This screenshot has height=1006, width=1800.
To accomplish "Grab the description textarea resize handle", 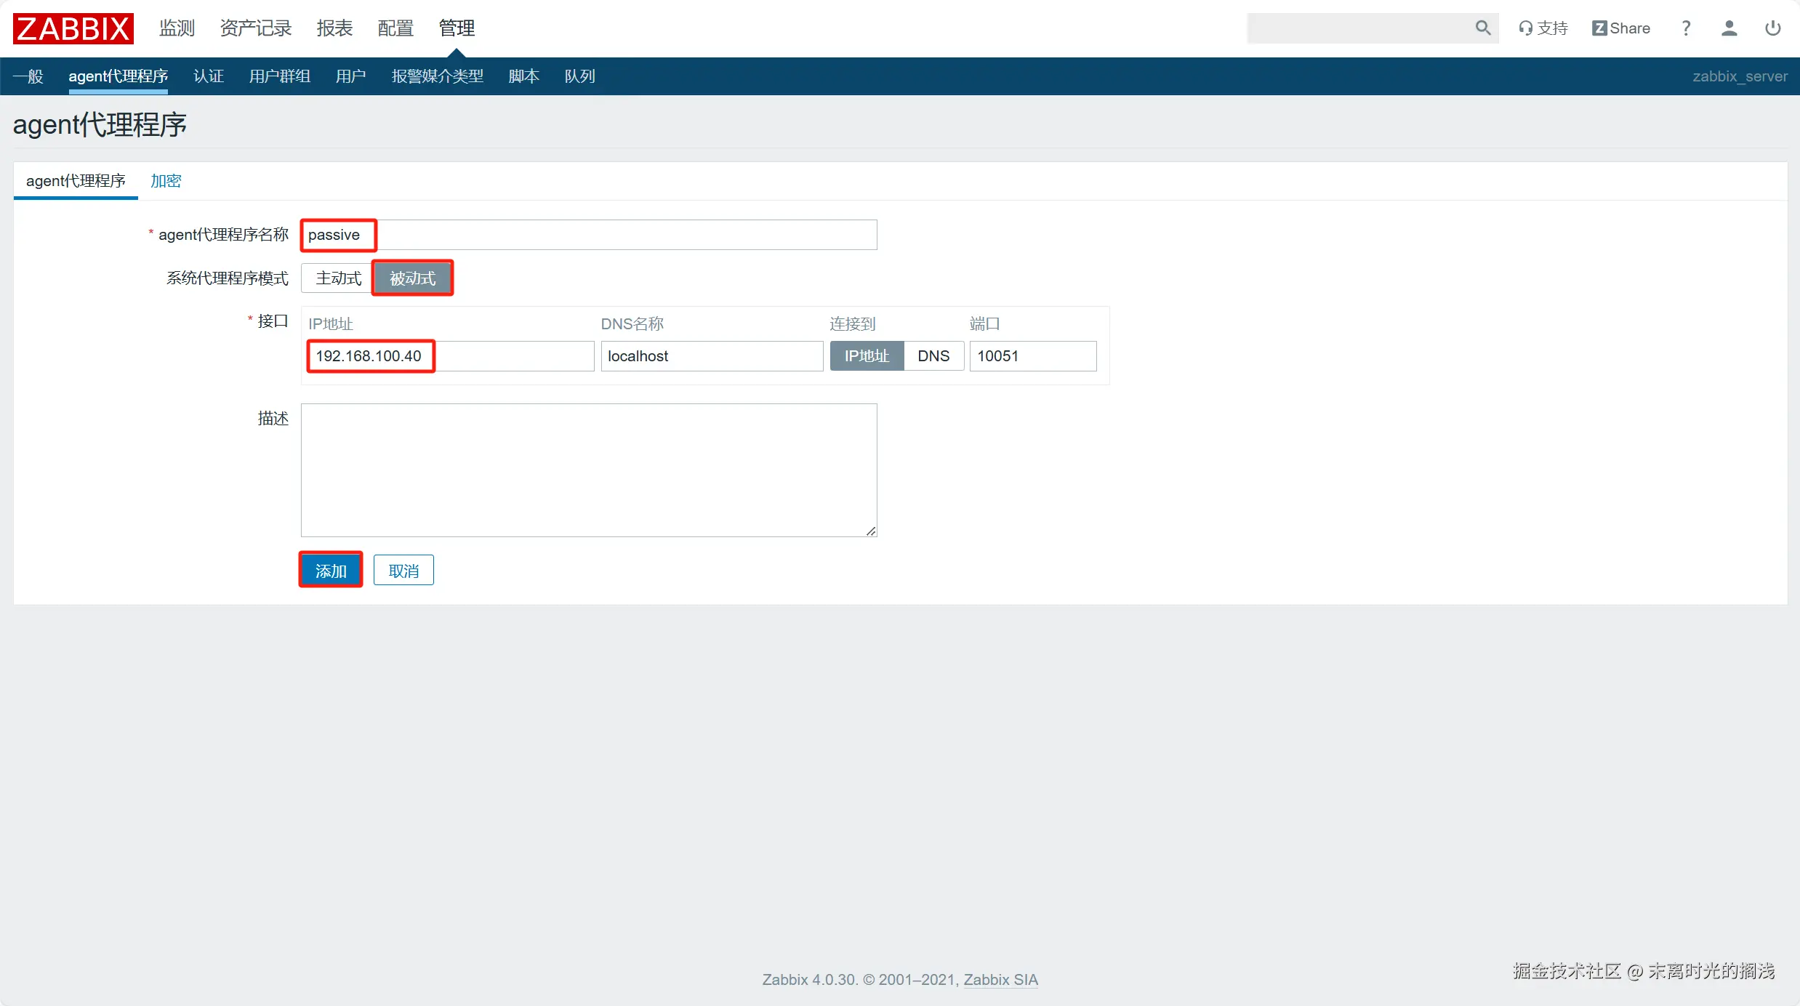I will pyautogui.click(x=871, y=531).
